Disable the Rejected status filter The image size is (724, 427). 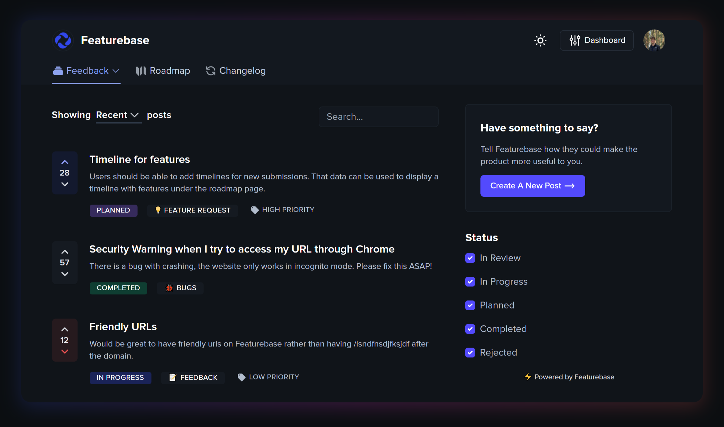tap(470, 352)
